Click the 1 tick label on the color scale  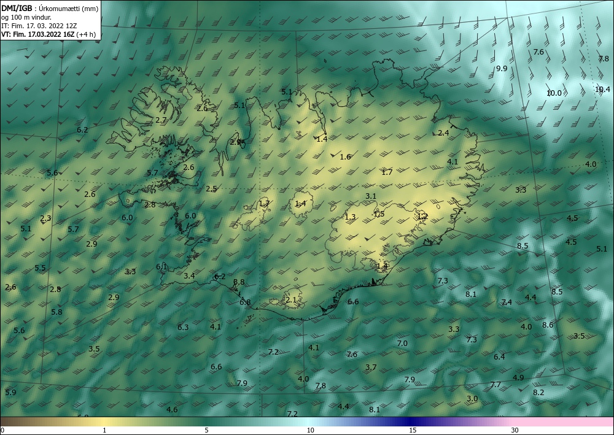pos(104,431)
